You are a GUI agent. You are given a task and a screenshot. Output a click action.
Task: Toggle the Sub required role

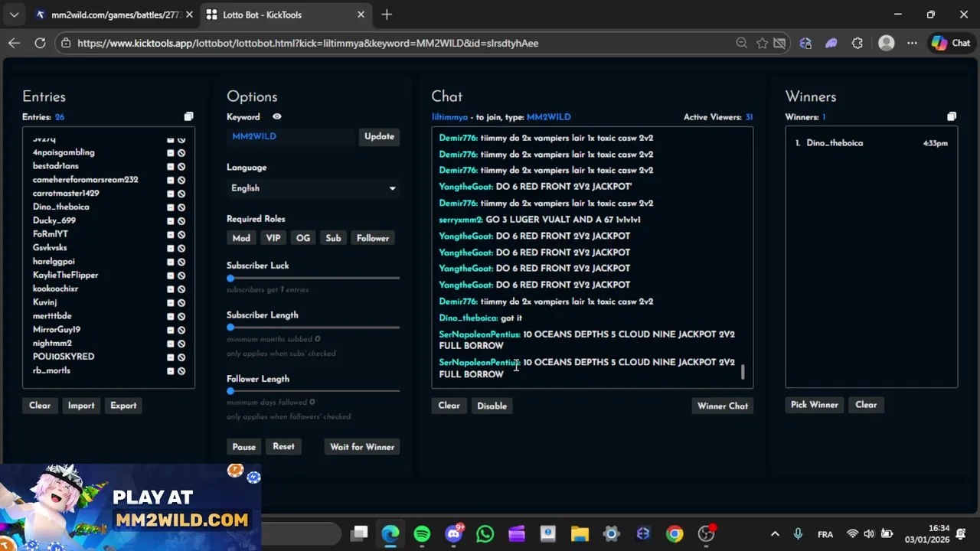pos(333,238)
